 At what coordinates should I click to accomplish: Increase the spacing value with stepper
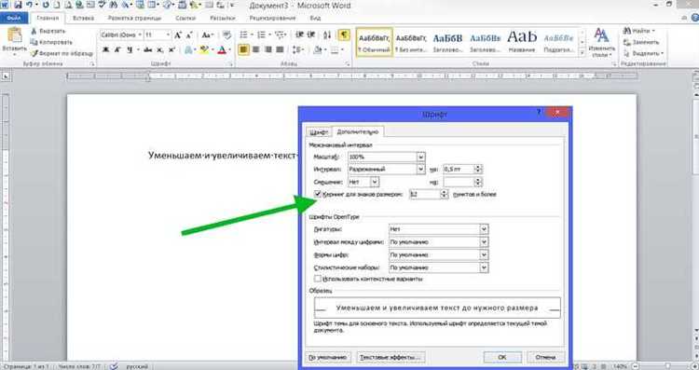point(478,167)
